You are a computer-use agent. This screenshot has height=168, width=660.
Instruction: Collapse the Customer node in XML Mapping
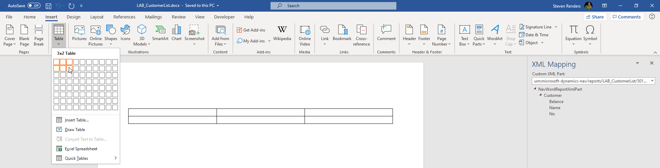pyautogui.click(x=540, y=95)
